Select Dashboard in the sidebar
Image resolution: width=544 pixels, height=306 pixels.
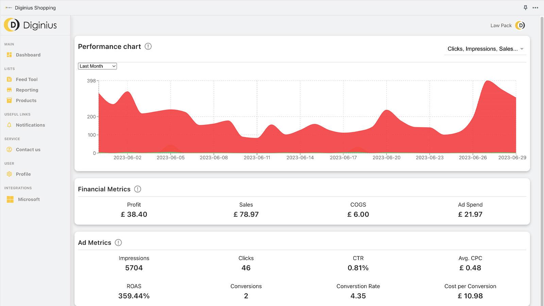point(28,55)
